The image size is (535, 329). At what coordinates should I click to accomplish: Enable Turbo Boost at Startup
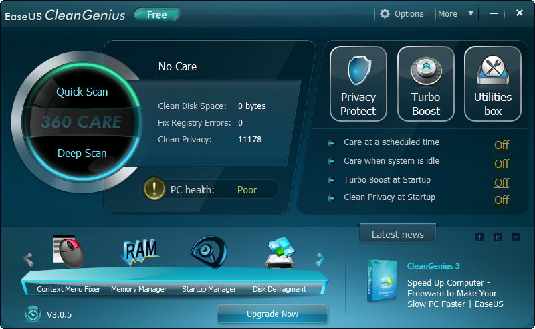[x=502, y=183]
